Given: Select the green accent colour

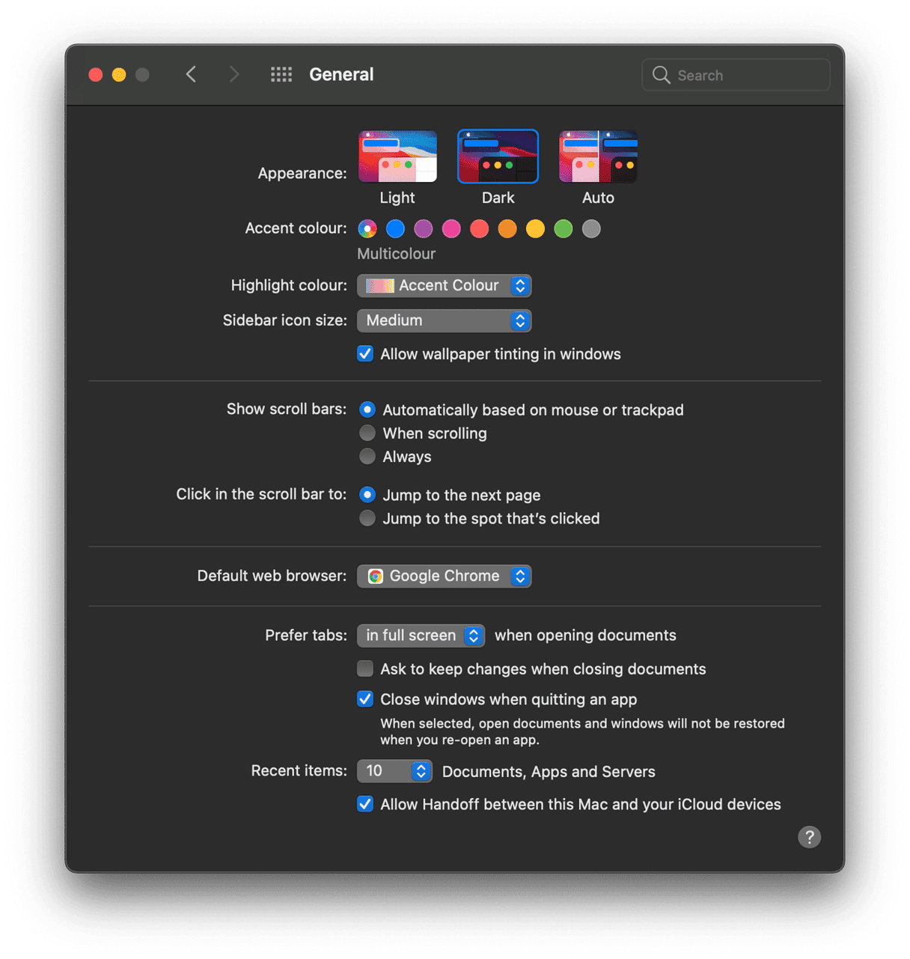Looking at the screenshot, I should coord(563,228).
